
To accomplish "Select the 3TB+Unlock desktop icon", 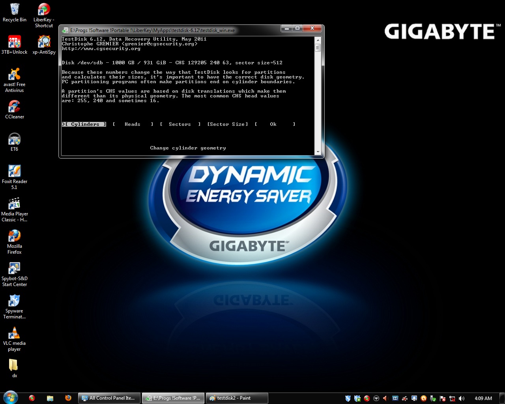I will point(15,45).
